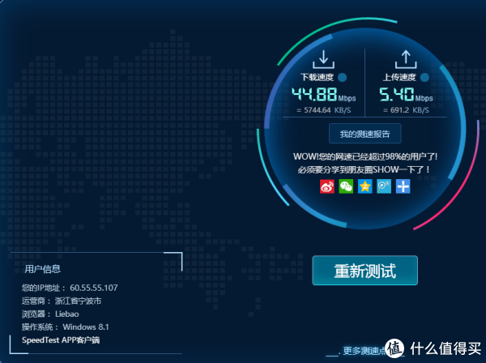486x363 pixels.
Task: Start retest with 重新测试 button
Action: point(365,271)
